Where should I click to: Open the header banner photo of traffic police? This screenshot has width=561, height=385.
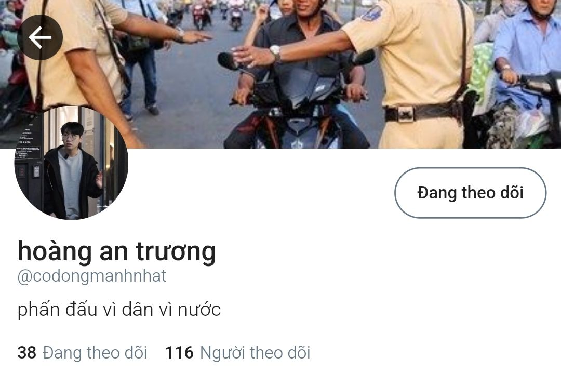(280, 74)
